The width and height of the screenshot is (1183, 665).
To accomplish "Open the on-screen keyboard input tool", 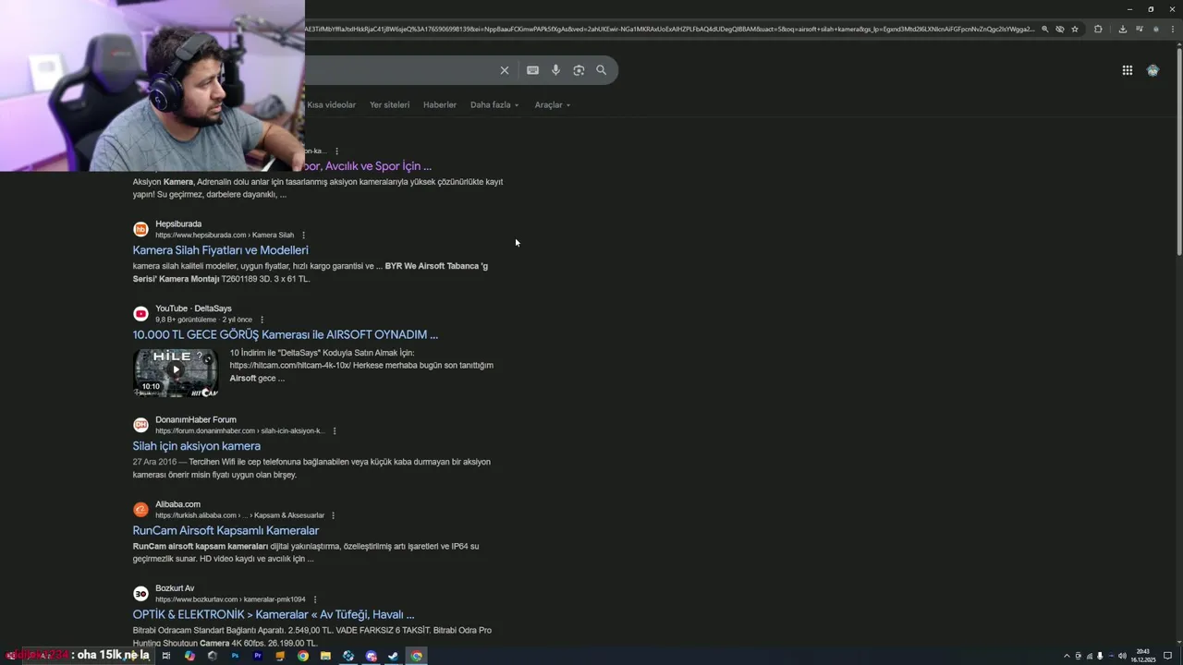I will (x=532, y=70).
